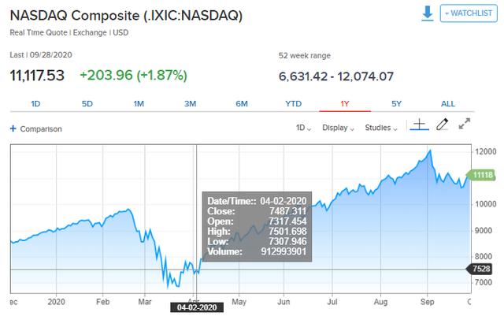Open the Display dropdown

pyautogui.click(x=339, y=128)
